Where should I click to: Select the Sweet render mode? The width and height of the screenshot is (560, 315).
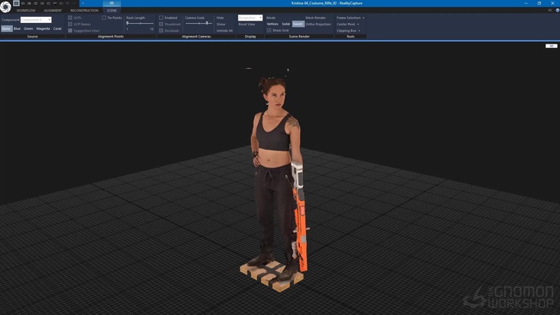pos(298,24)
